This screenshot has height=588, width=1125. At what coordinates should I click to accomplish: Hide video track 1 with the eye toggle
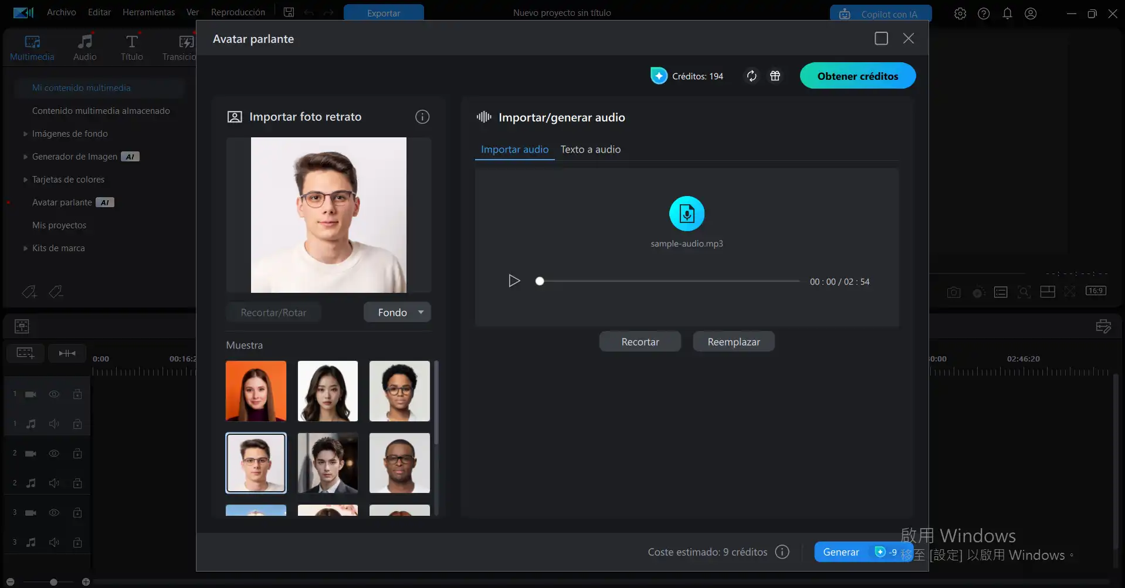point(54,394)
